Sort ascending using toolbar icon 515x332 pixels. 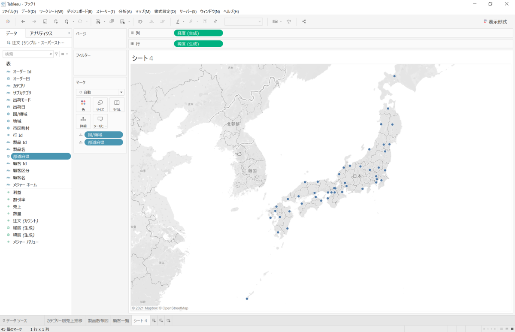tap(151, 21)
